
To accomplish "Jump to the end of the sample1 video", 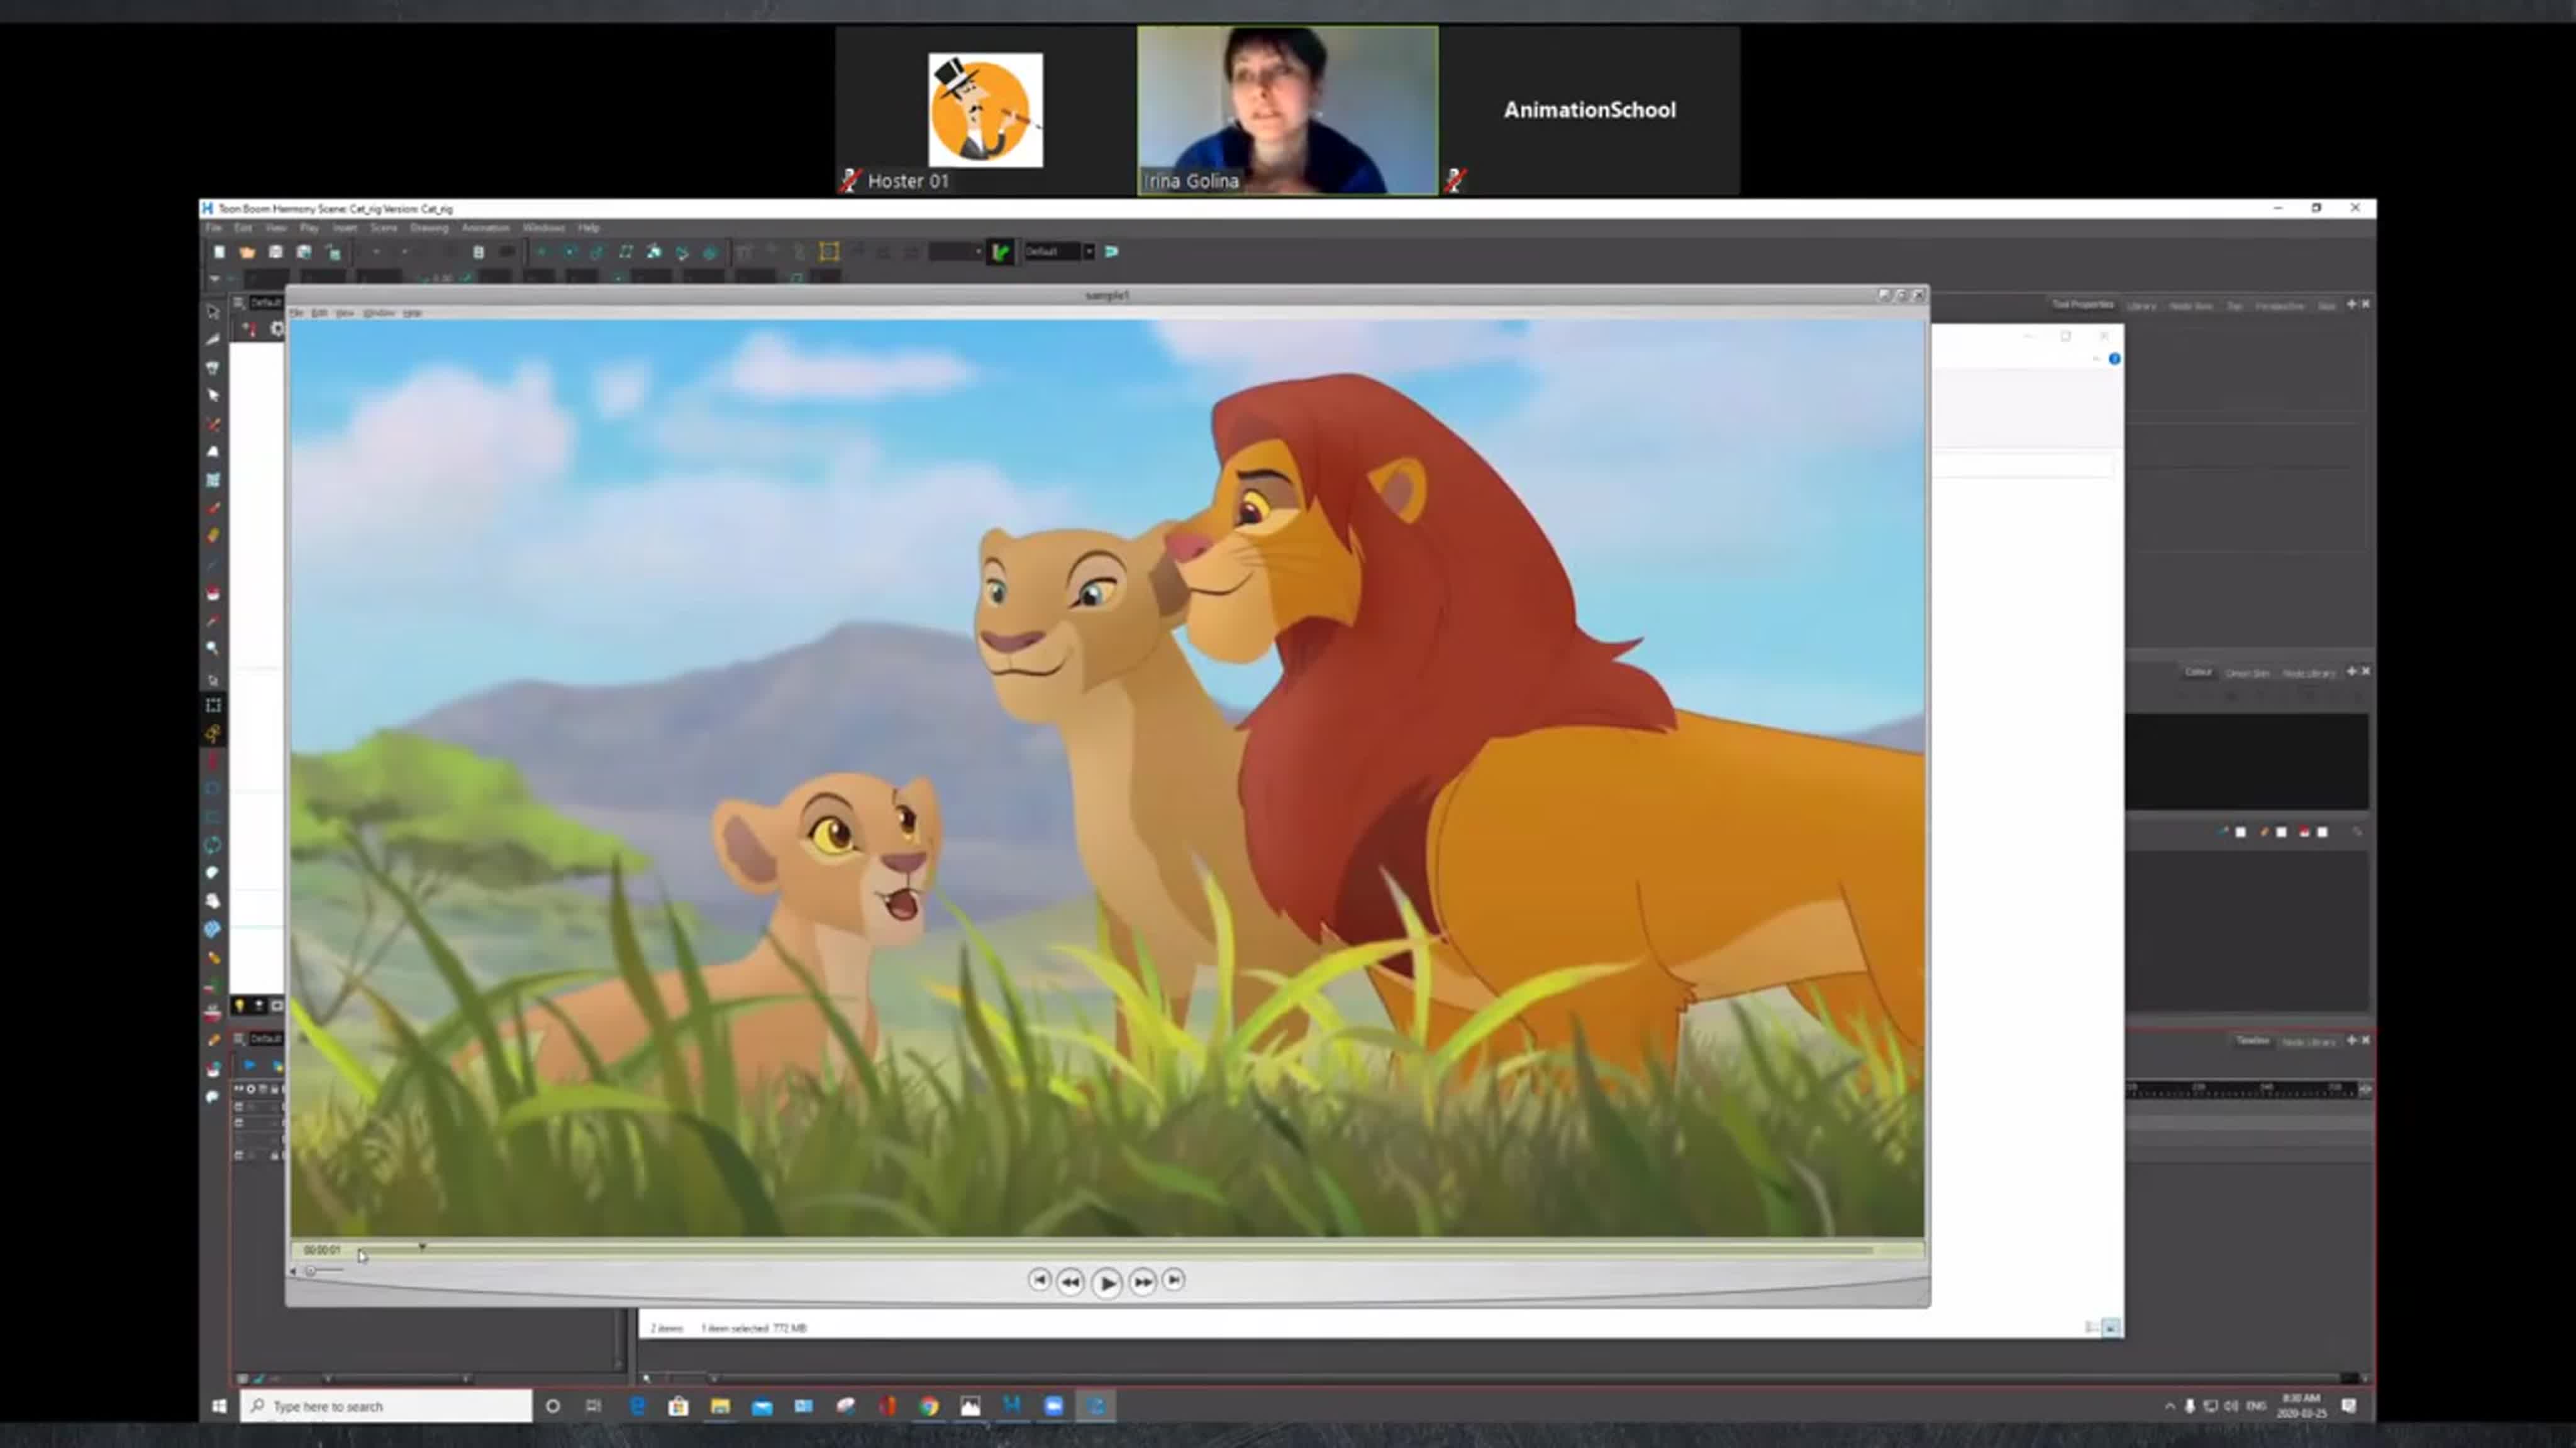I will 1174,1280.
